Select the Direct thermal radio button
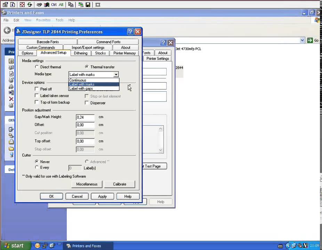This screenshot has height=250, width=322. pos(37,67)
